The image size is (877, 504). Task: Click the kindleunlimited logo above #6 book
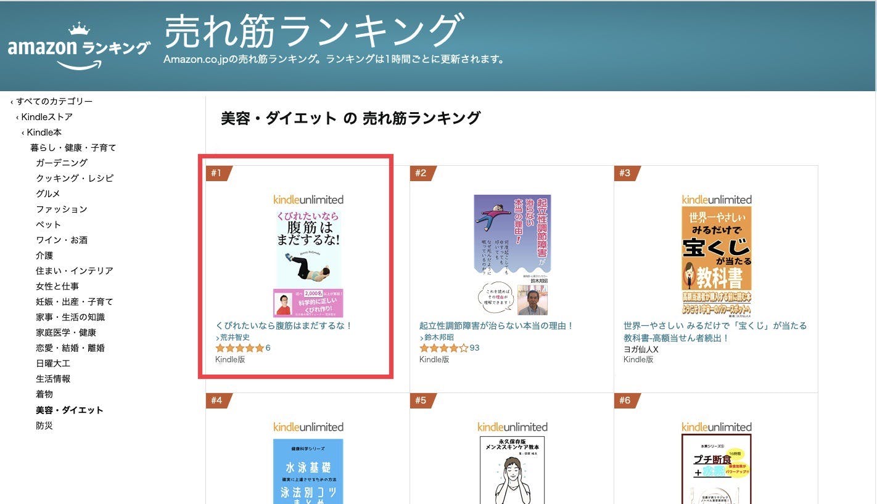pyautogui.click(x=717, y=427)
